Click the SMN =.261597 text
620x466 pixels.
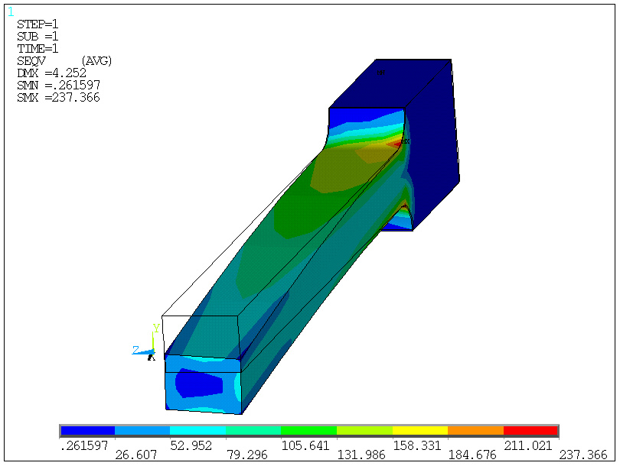[58, 86]
